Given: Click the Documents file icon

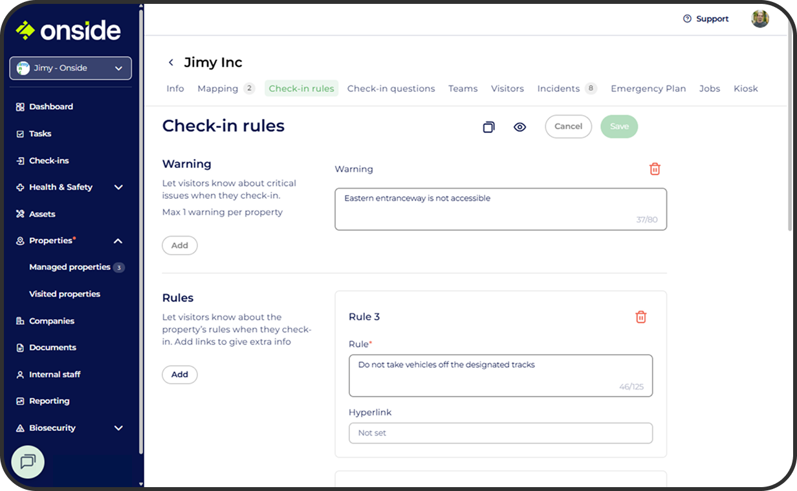Looking at the screenshot, I should [20, 348].
